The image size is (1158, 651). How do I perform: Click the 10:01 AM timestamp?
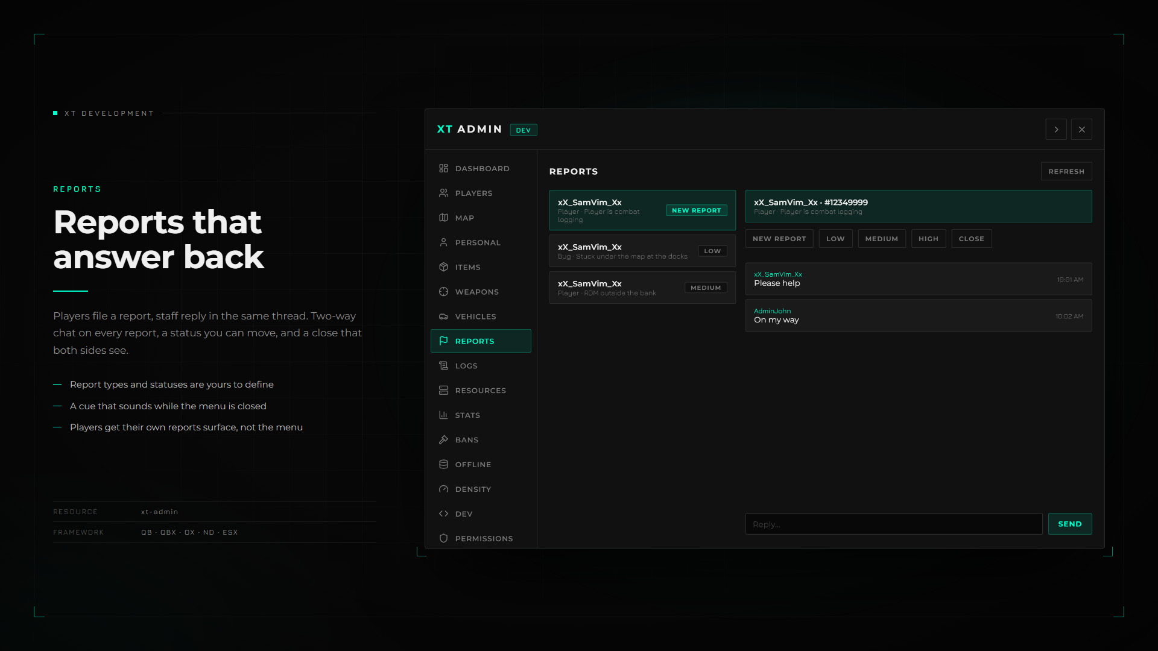(1070, 280)
